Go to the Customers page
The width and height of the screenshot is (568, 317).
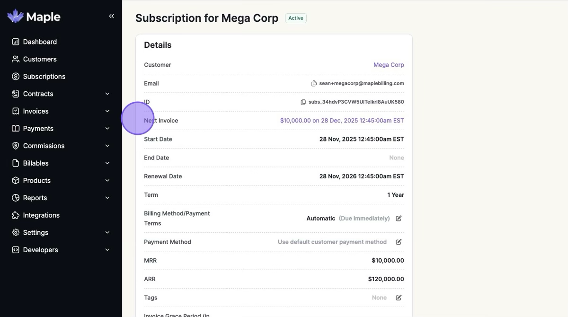tap(40, 59)
